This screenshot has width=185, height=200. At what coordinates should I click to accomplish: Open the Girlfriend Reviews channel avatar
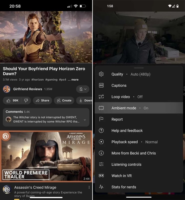(x=6, y=89)
